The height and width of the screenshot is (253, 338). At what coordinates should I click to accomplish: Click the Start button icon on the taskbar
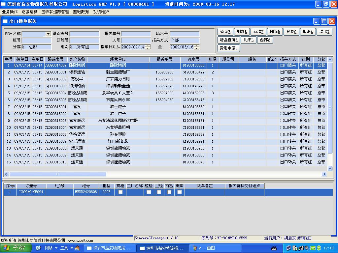point(7,248)
